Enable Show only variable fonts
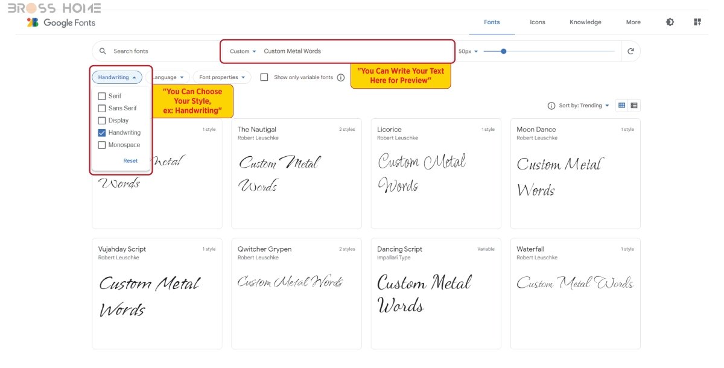This screenshot has height=368, width=724. (264, 77)
